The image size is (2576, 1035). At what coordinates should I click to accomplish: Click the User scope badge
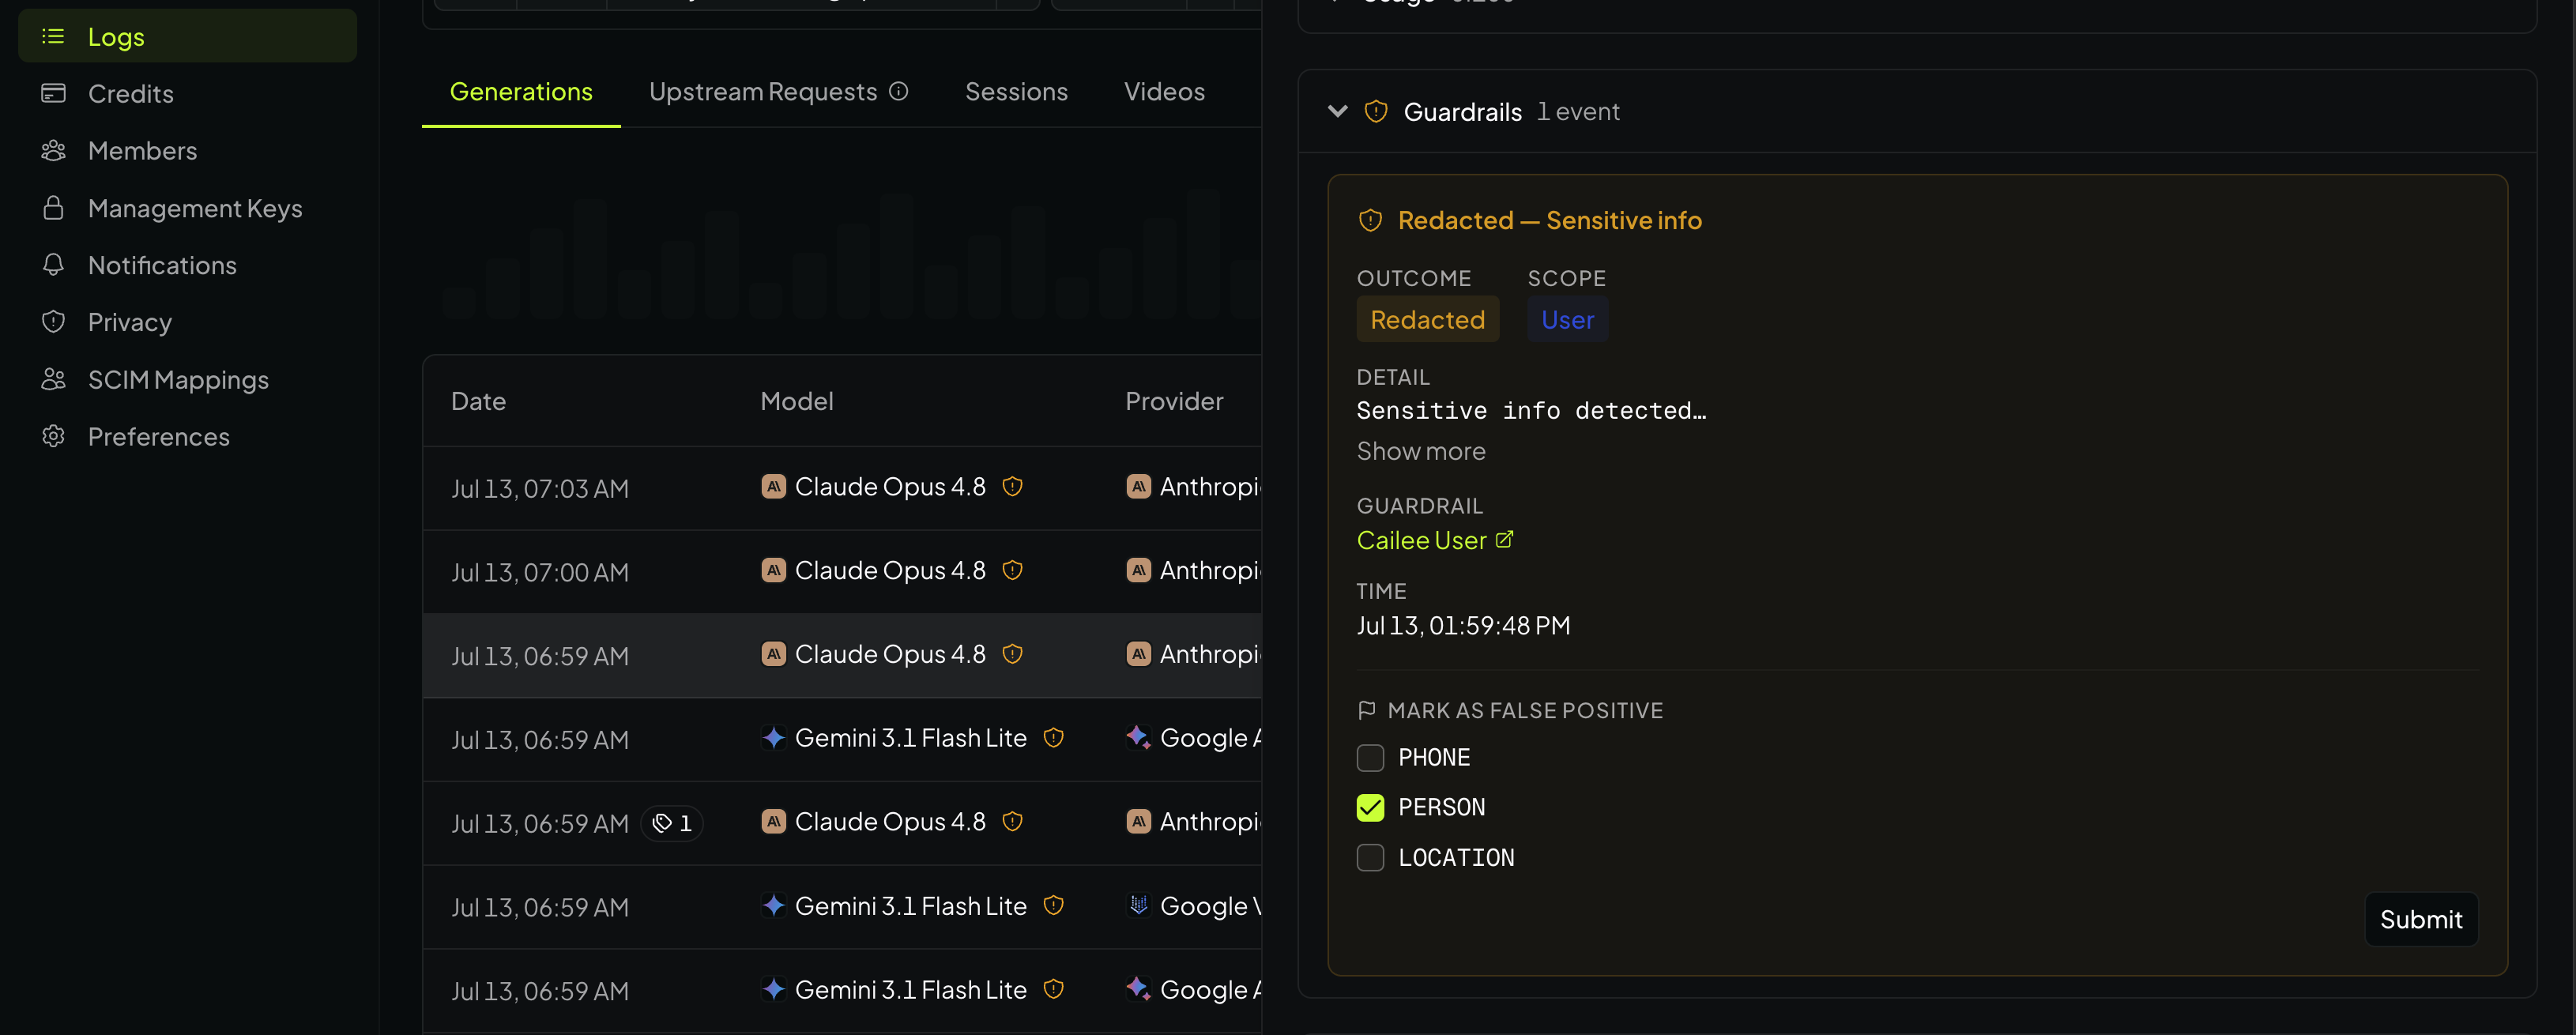pos(1567,320)
